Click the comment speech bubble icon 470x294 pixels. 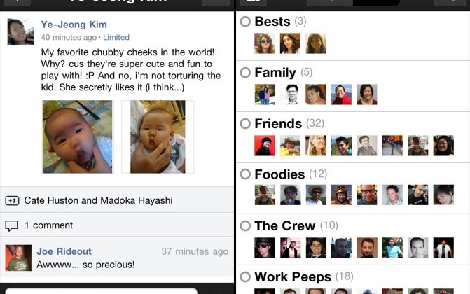tap(12, 226)
